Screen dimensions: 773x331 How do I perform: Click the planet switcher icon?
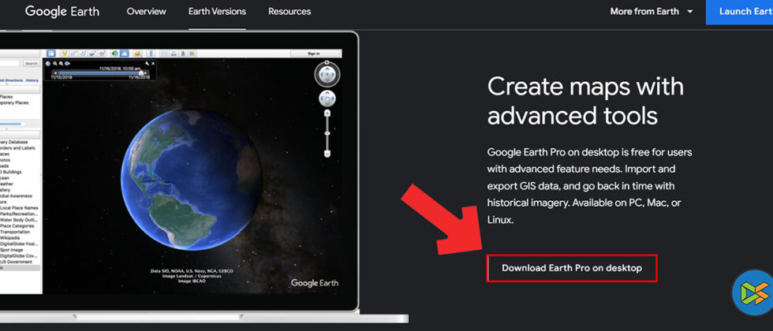click(x=137, y=54)
